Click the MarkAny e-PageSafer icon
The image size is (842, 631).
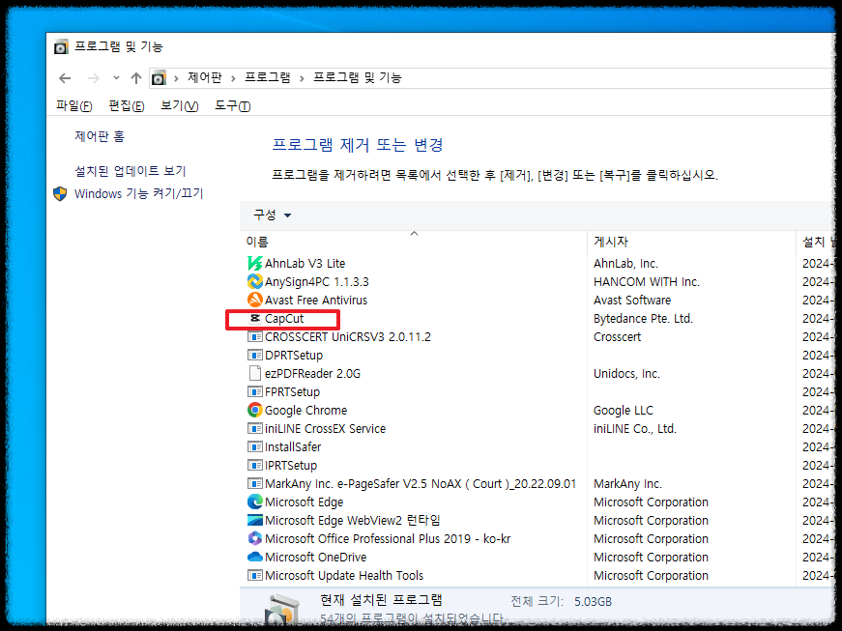254,483
